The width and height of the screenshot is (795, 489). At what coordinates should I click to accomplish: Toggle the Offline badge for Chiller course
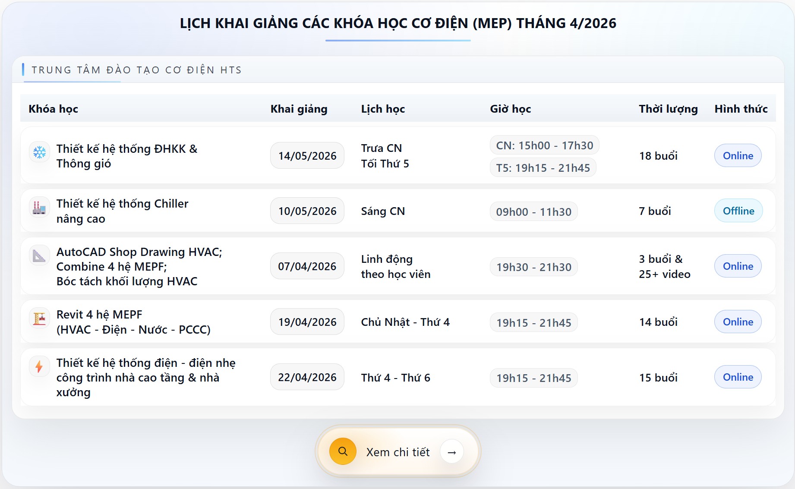point(738,211)
